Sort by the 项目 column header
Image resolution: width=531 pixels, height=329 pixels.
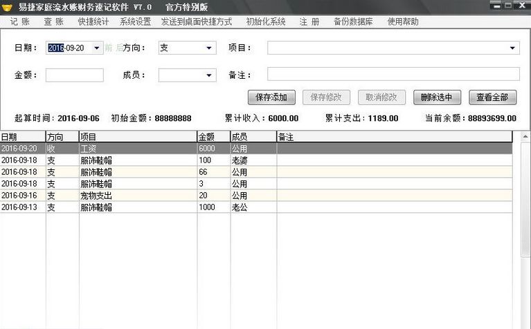coord(138,137)
